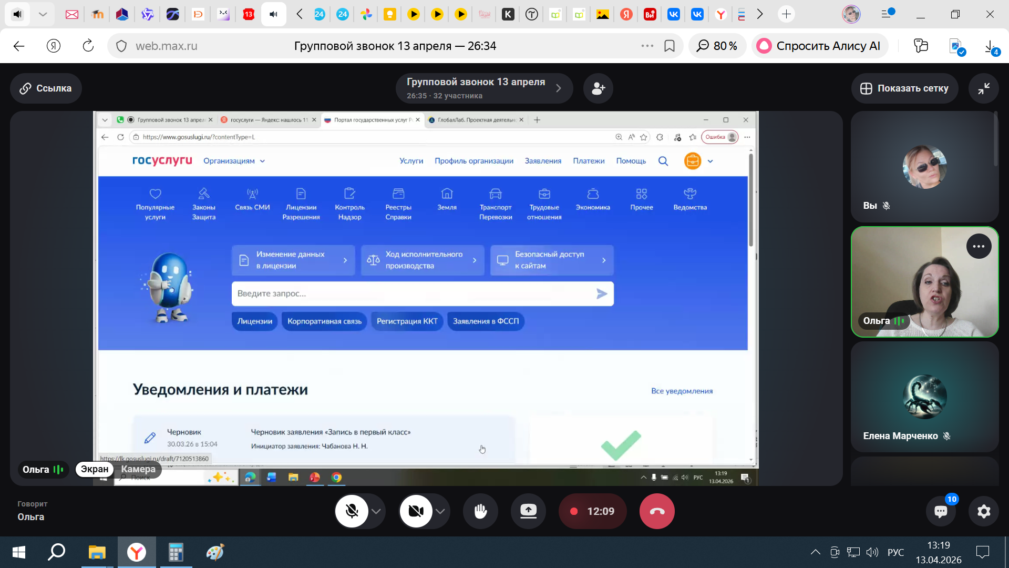The width and height of the screenshot is (1009, 568).
Task: Open Yandex home icon beside back arrow
Action: coord(54,46)
